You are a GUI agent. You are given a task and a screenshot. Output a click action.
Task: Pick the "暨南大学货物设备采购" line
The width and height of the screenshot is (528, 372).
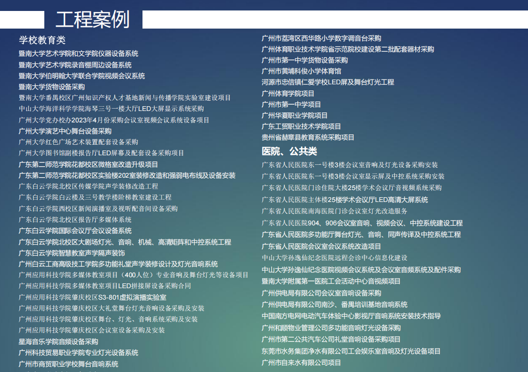pyautogui.click(x=52, y=87)
